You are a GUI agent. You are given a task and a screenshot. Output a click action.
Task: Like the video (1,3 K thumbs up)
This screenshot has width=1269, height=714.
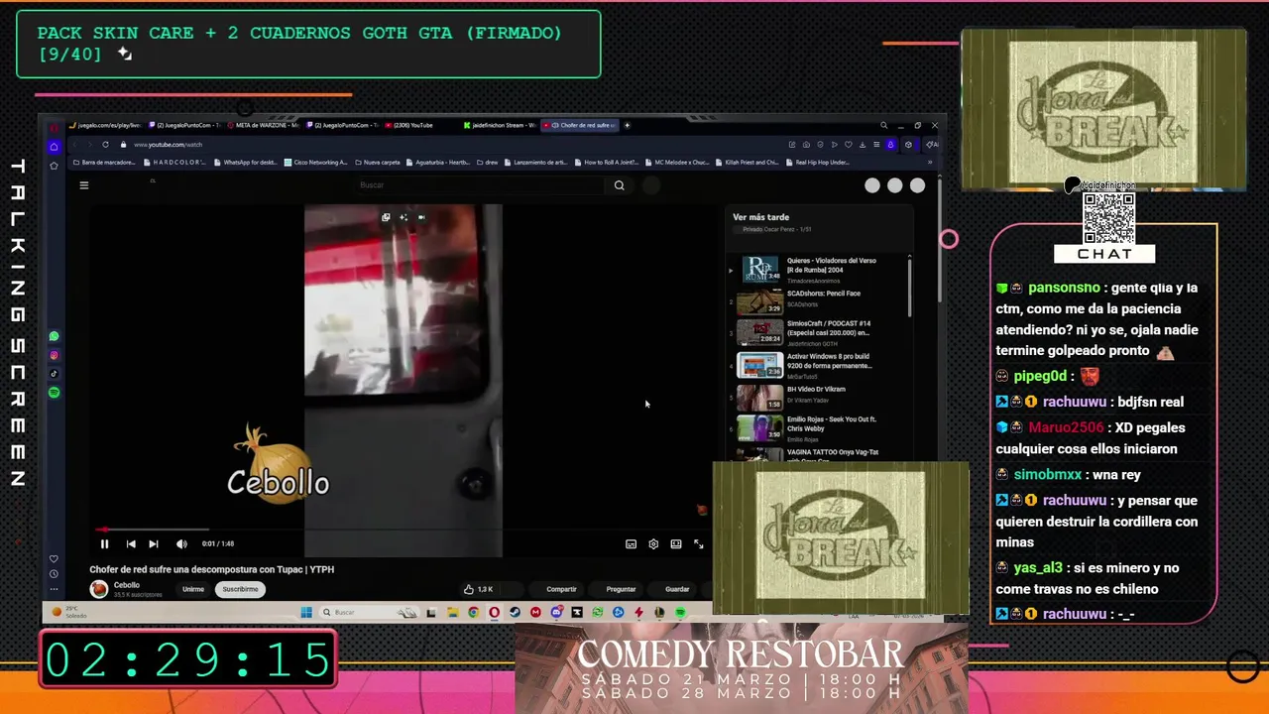[478, 589]
